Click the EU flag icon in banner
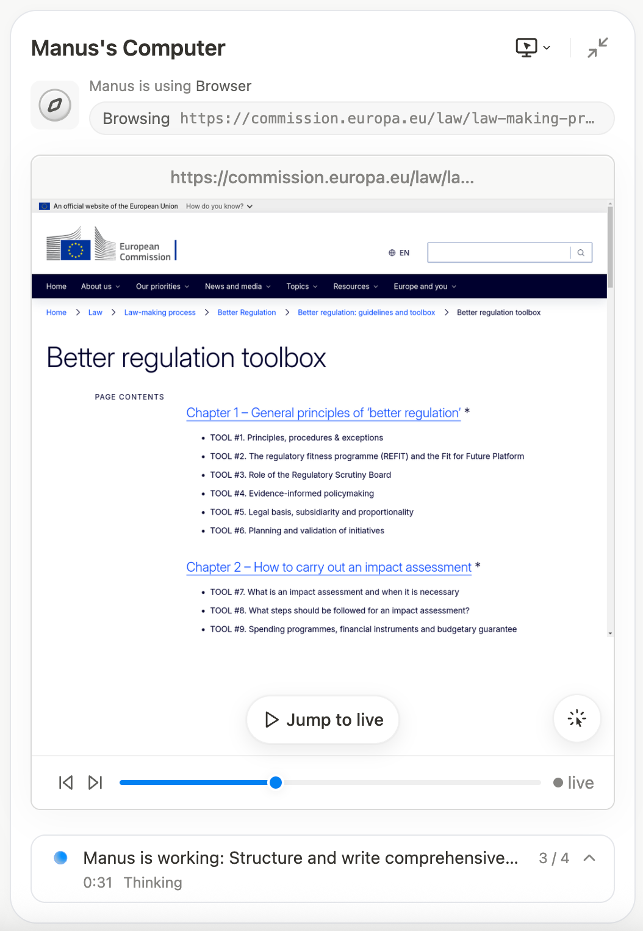Image resolution: width=643 pixels, height=931 pixels. point(45,206)
